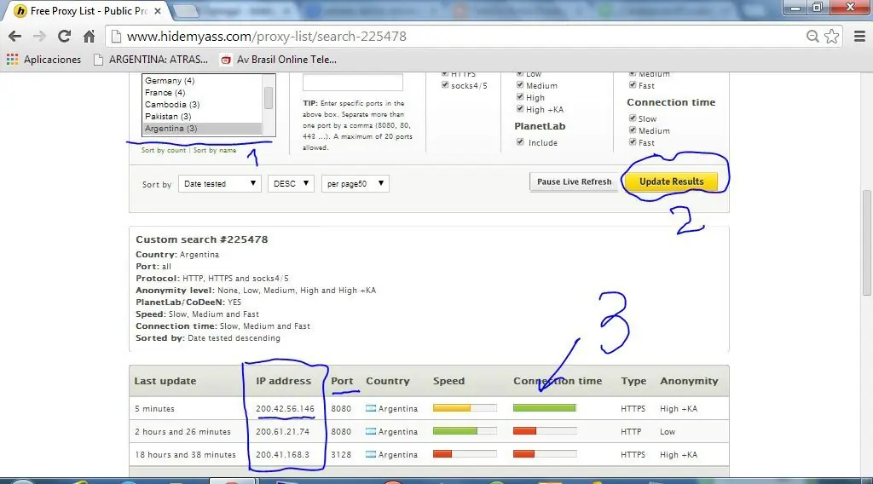The height and width of the screenshot is (484, 873).
Task: Open the Aplicaciones apps grid icon
Action: (12, 60)
